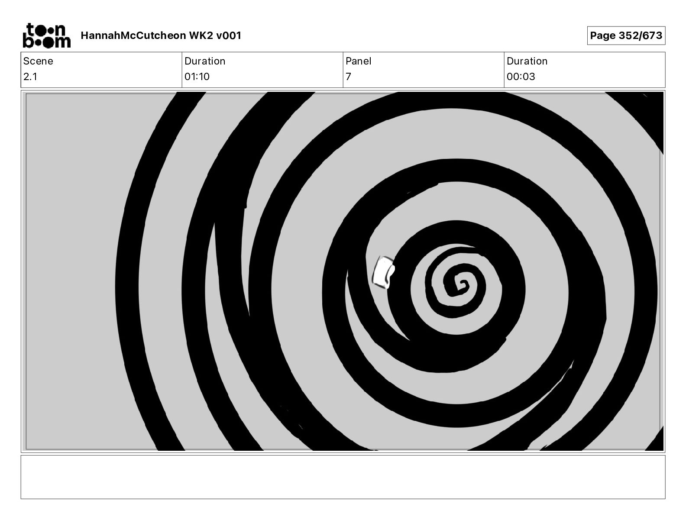Click the small white object in spiral

pyautogui.click(x=384, y=272)
